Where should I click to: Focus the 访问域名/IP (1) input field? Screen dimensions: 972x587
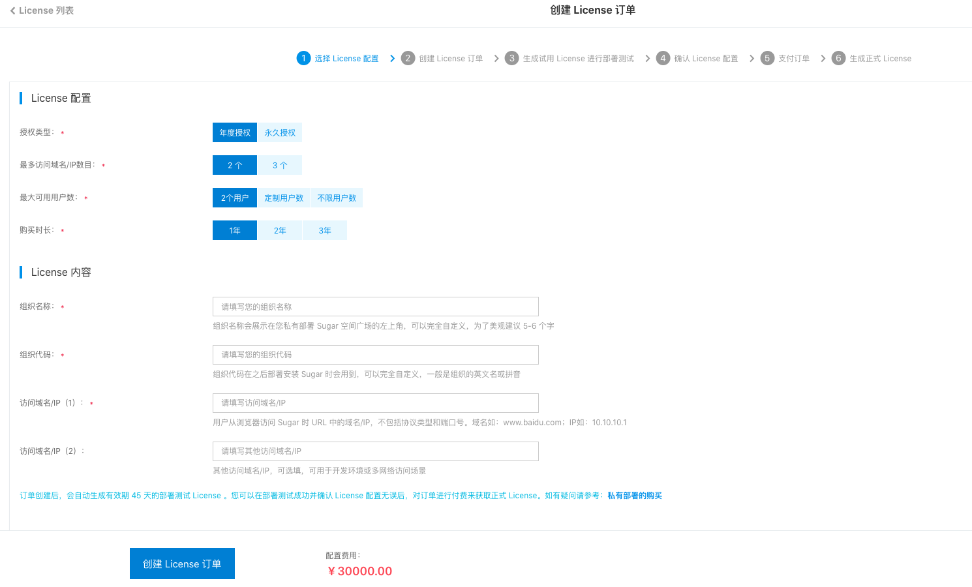376,403
